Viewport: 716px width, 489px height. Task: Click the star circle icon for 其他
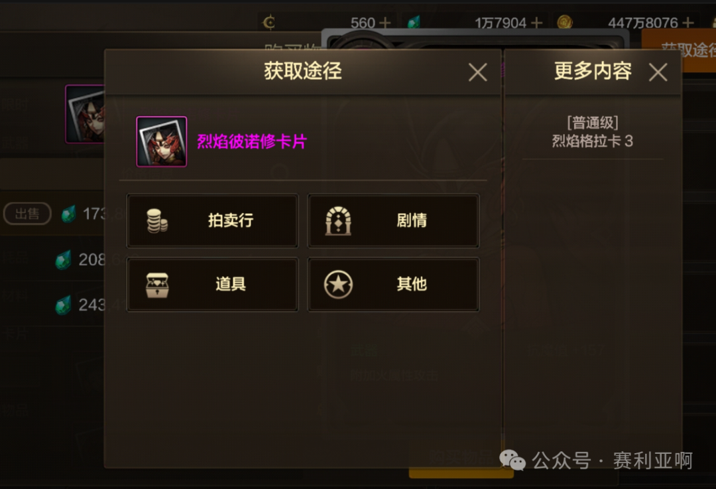(338, 284)
